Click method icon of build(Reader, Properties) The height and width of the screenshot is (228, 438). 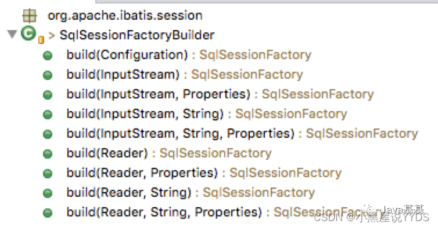48,174
